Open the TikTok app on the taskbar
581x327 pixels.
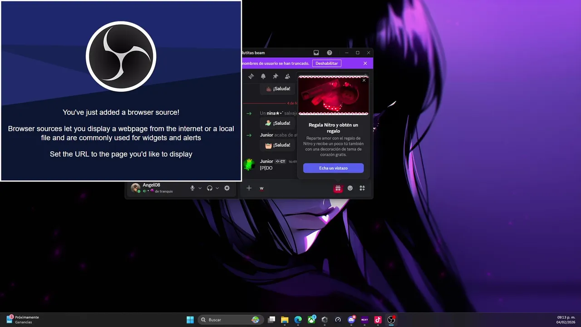tap(378, 320)
